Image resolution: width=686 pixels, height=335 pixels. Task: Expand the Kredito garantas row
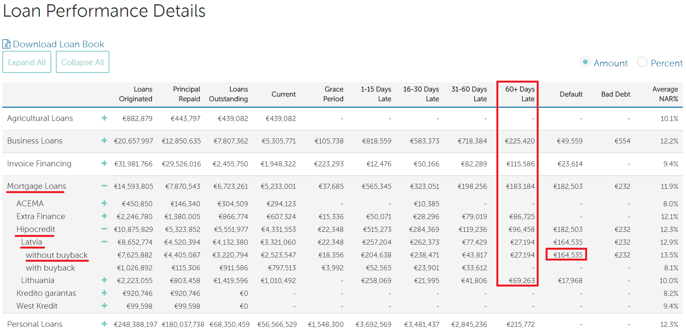[x=104, y=293]
